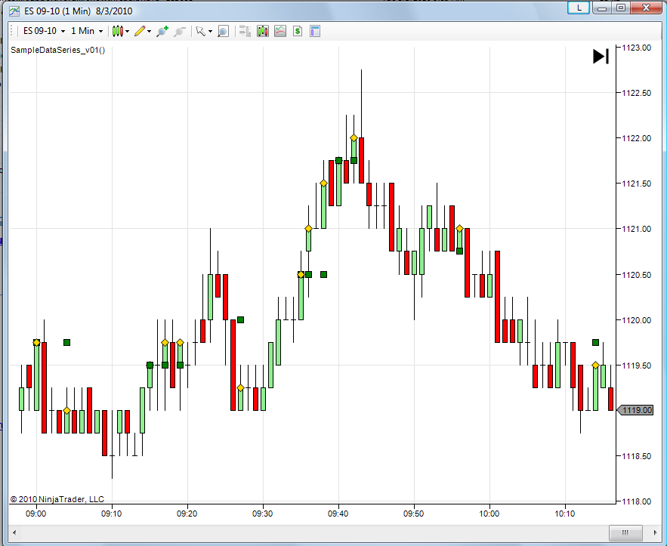
Task: Click the right scroll arrow of the horizontal scrollbar
Action: (x=655, y=532)
